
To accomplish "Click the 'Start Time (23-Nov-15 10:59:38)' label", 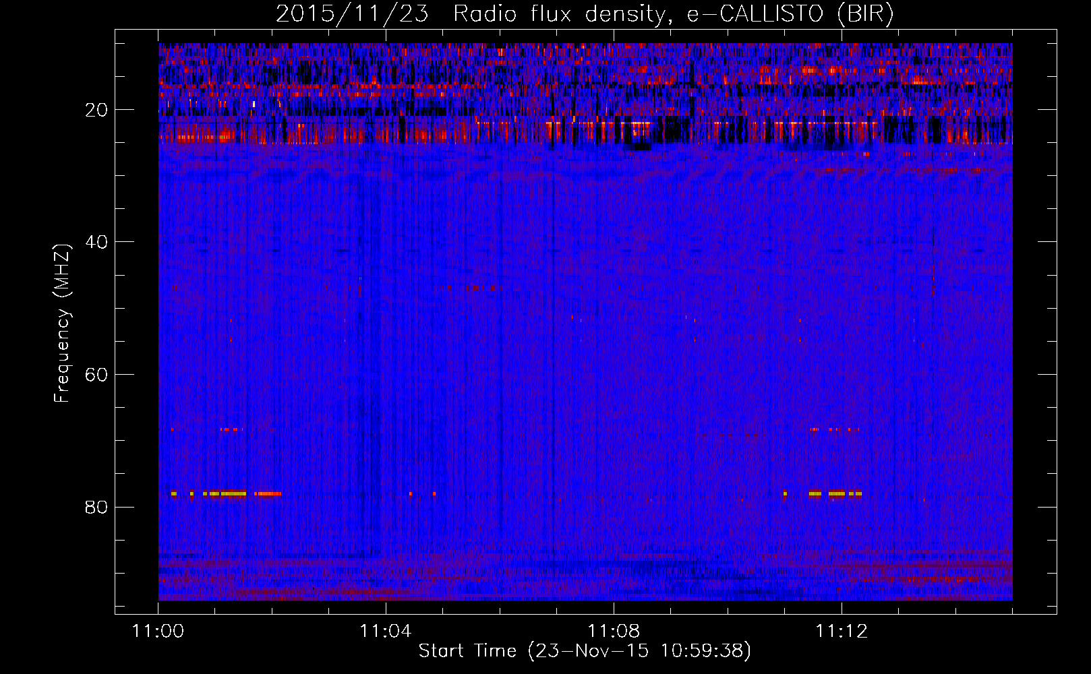I will click(585, 651).
